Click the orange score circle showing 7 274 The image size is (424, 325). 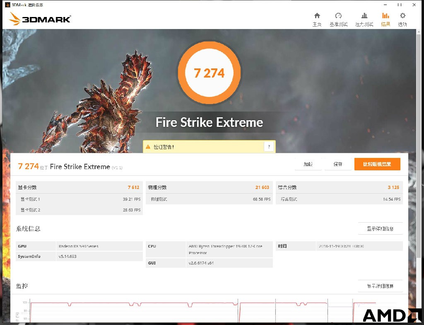tap(209, 73)
